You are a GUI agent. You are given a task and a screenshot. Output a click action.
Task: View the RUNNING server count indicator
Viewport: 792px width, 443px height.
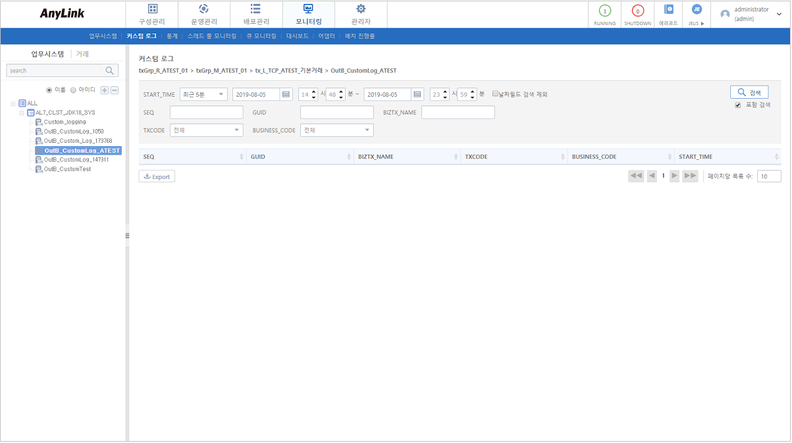click(604, 13)
